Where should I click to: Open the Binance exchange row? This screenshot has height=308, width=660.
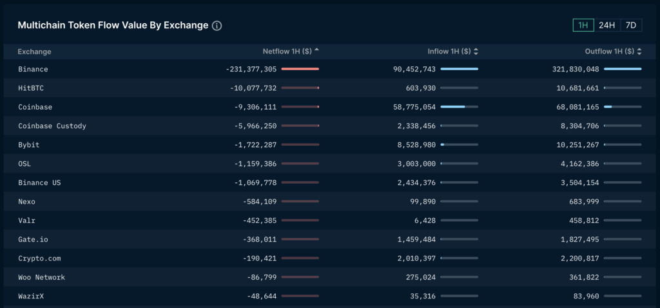coord(330,69)
